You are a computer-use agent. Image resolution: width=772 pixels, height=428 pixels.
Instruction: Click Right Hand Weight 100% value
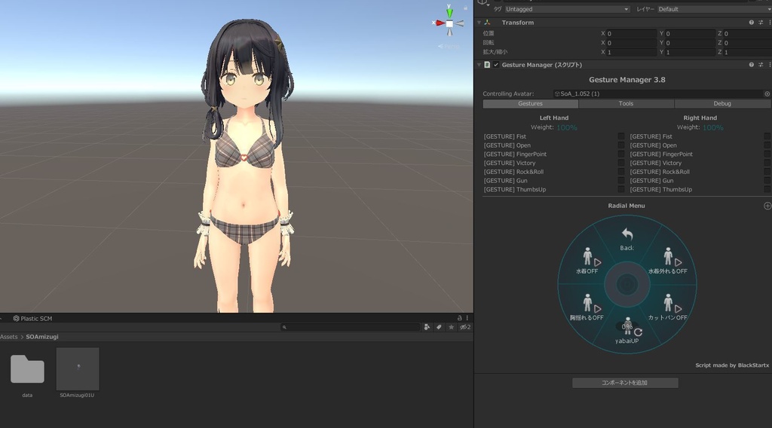pyautogui.click(x=712, y=127)
